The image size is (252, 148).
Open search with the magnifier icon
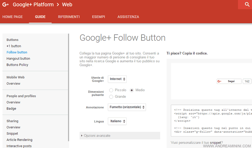(x=247, y=4)
